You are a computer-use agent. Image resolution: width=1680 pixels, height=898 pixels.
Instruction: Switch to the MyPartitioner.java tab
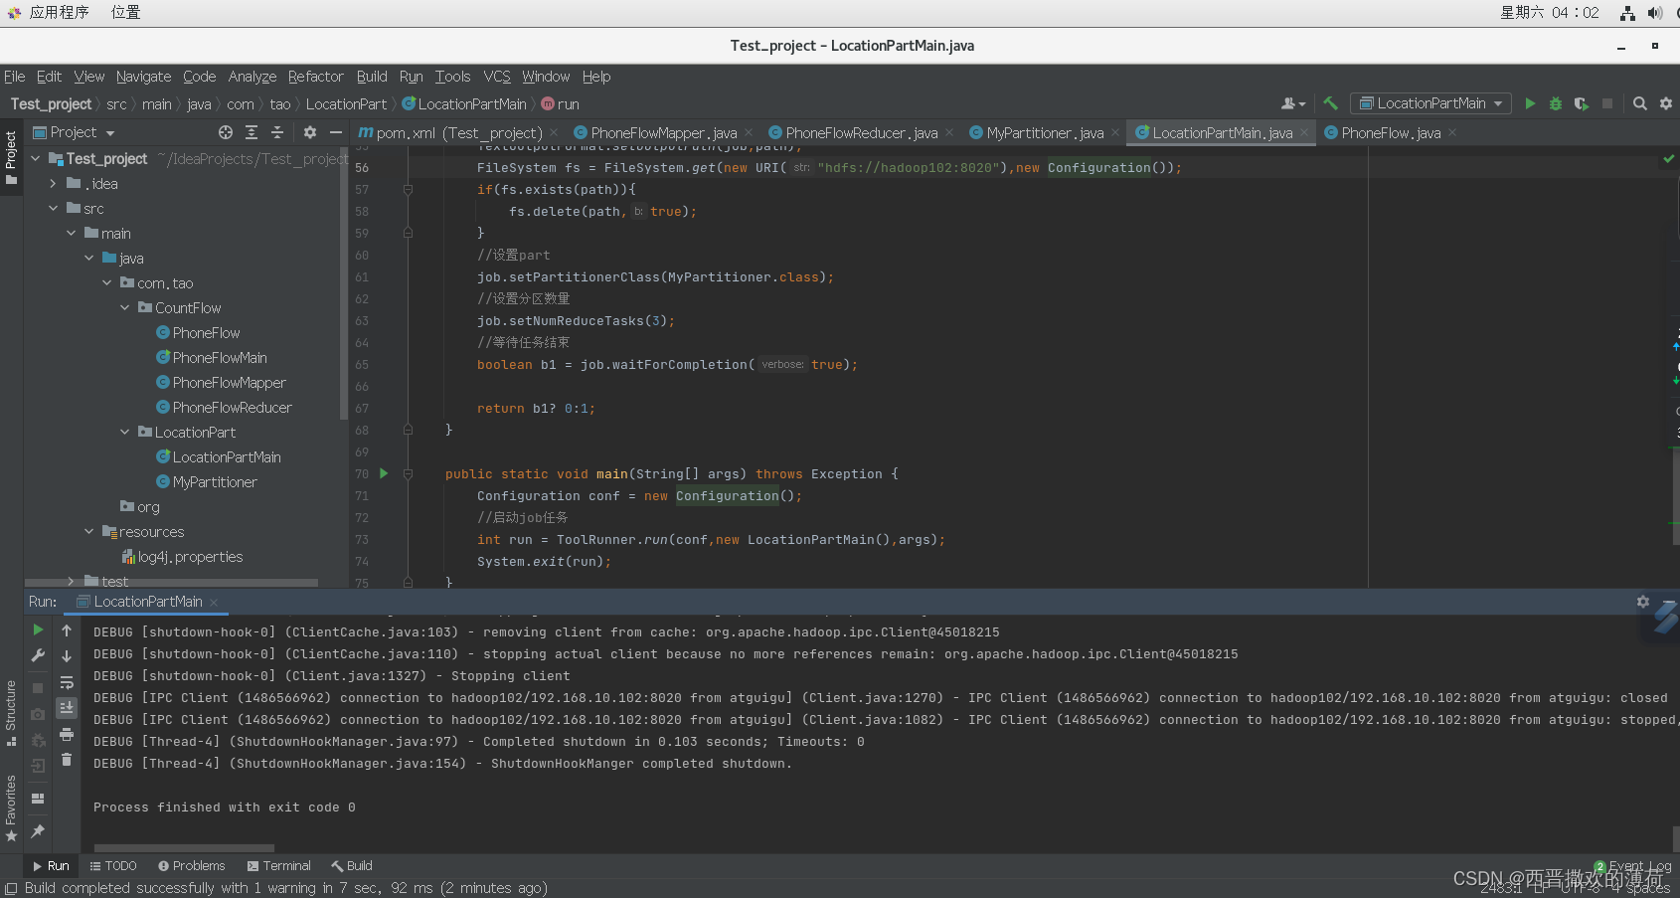coord(1044,132)
